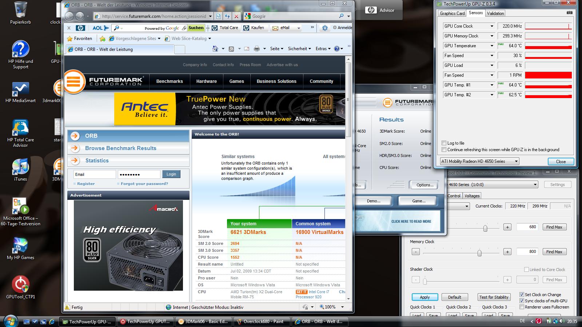Image resolution: width=582 pixels, height=327 pixels.
Task: Open the Extras menu in IE
Action: (323, 49)
